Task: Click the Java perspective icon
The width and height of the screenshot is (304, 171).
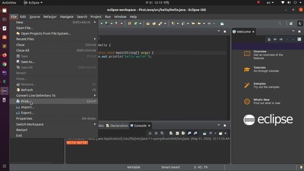Action: [300, 23]
